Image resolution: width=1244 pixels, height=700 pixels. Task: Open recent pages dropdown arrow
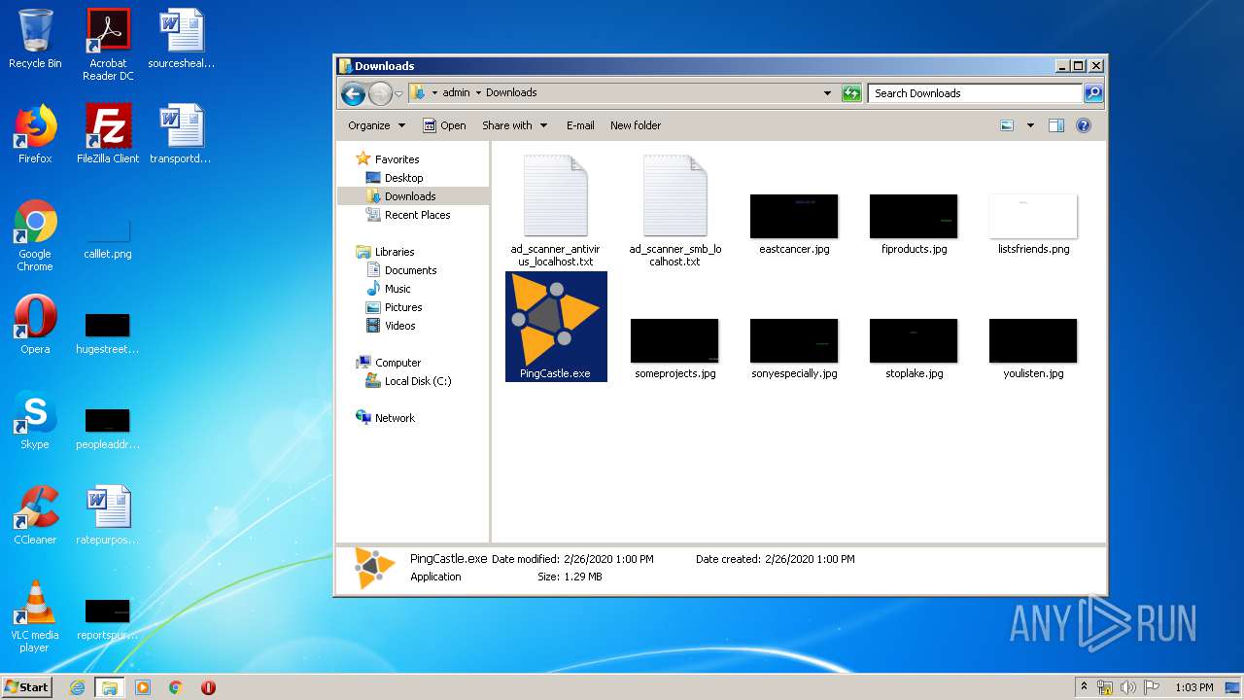point(398,94)
